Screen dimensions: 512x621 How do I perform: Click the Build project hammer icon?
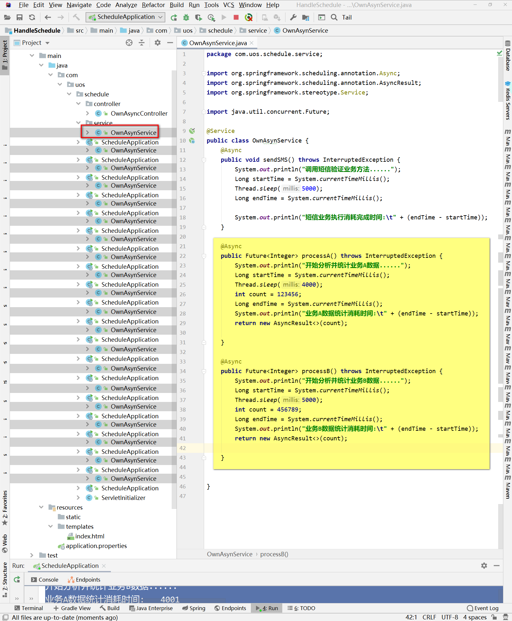[76, 17]
